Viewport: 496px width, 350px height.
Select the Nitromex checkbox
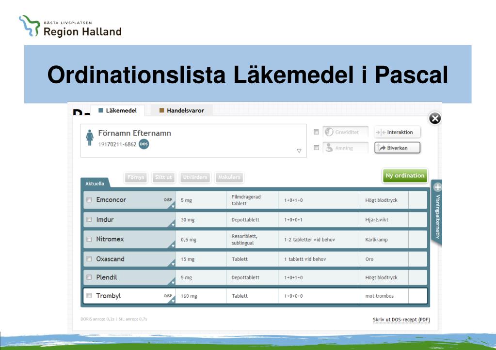(89, 239)
